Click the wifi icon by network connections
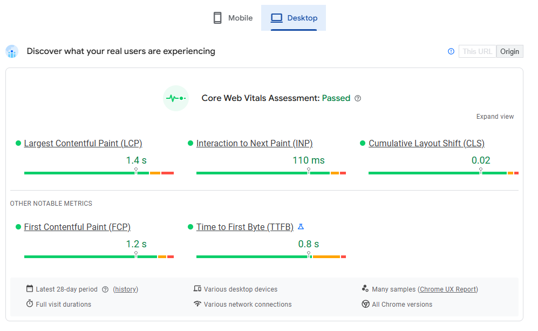Image resolution: width=538 pixels, height=331 pixels. [198, 304]
